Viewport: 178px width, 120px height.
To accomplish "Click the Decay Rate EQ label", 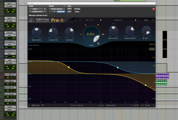I will pyautogui.click(x=33, y=45).
